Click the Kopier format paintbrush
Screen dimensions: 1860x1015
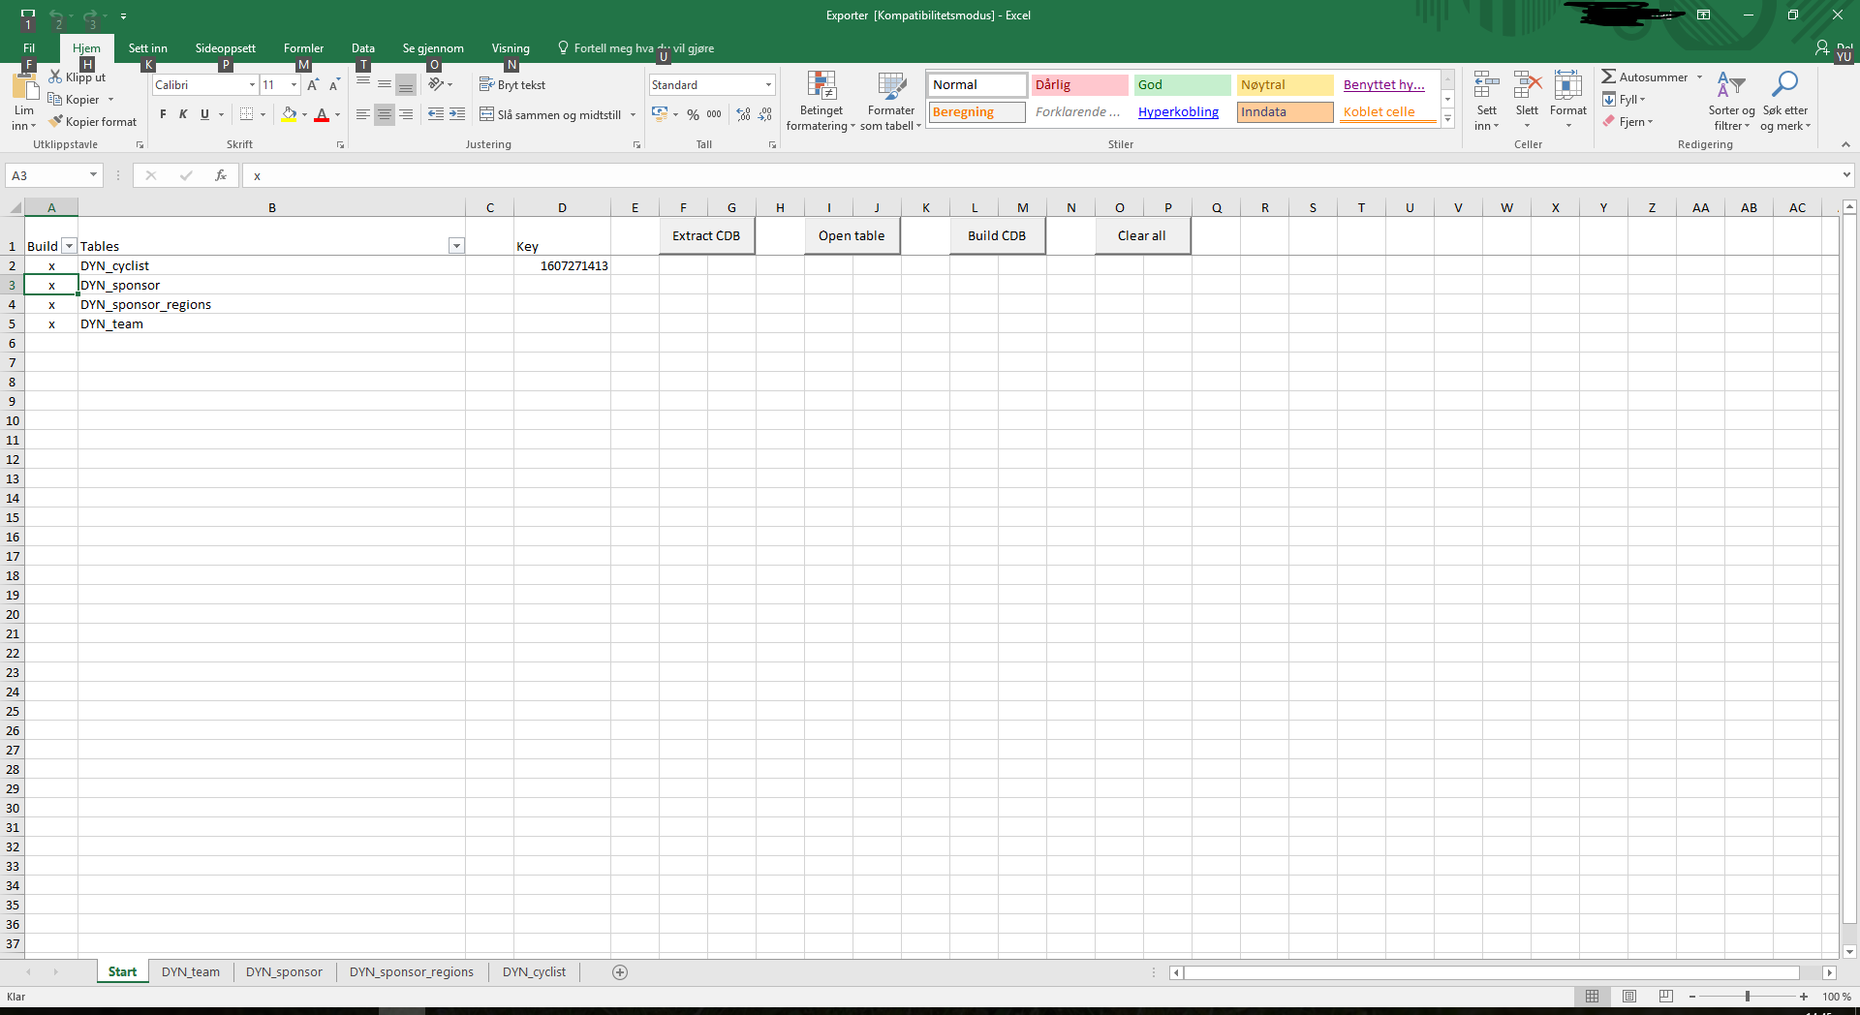click(56, 121)
